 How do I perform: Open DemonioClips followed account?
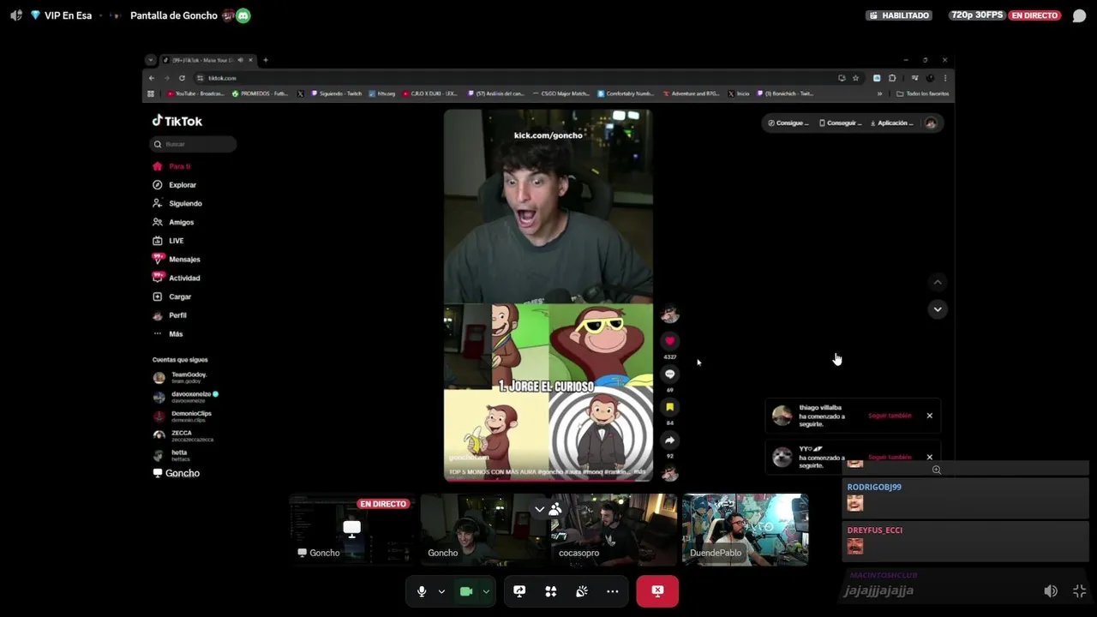(x=190, y=416)
